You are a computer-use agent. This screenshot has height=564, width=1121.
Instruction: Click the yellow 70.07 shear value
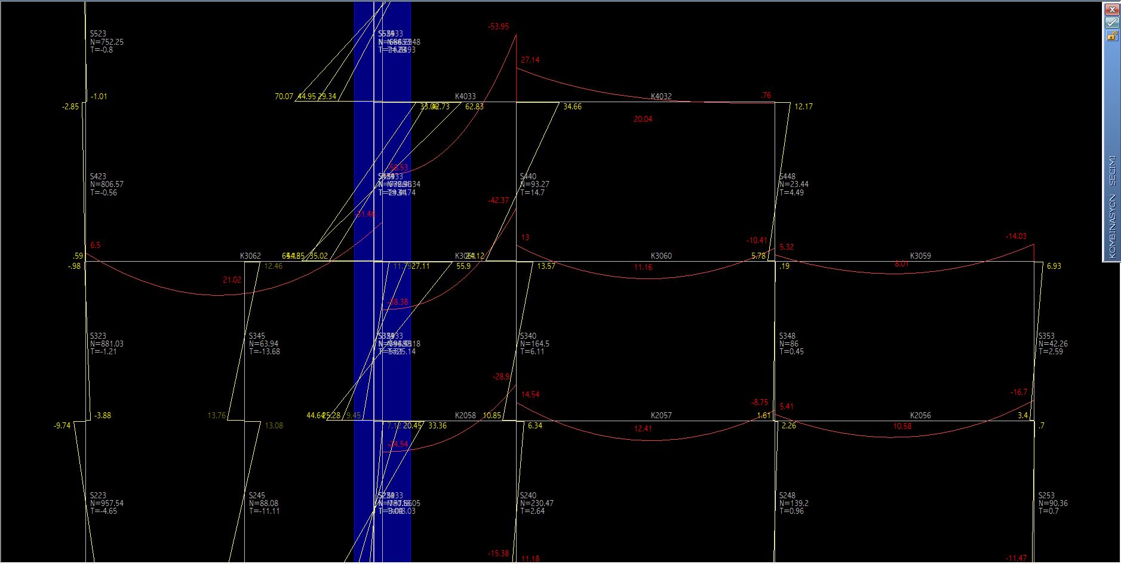284,96
